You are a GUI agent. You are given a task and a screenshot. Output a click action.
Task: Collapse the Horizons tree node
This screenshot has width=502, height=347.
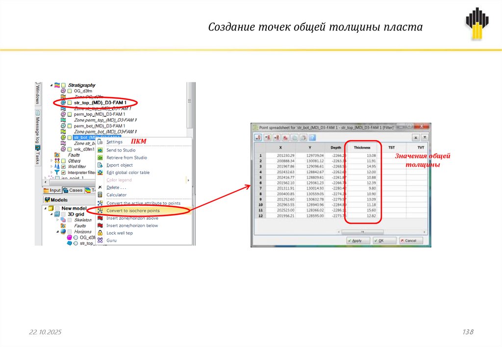[58, 231]
